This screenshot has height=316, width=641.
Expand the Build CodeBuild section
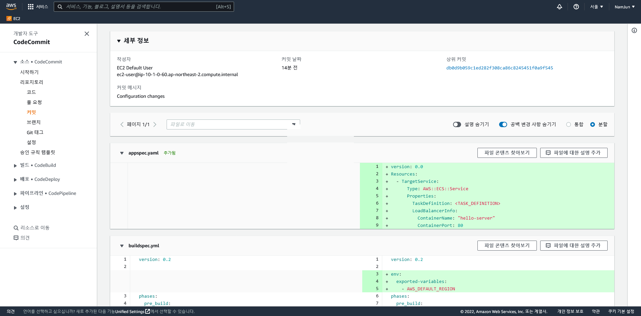pos(15,166)
